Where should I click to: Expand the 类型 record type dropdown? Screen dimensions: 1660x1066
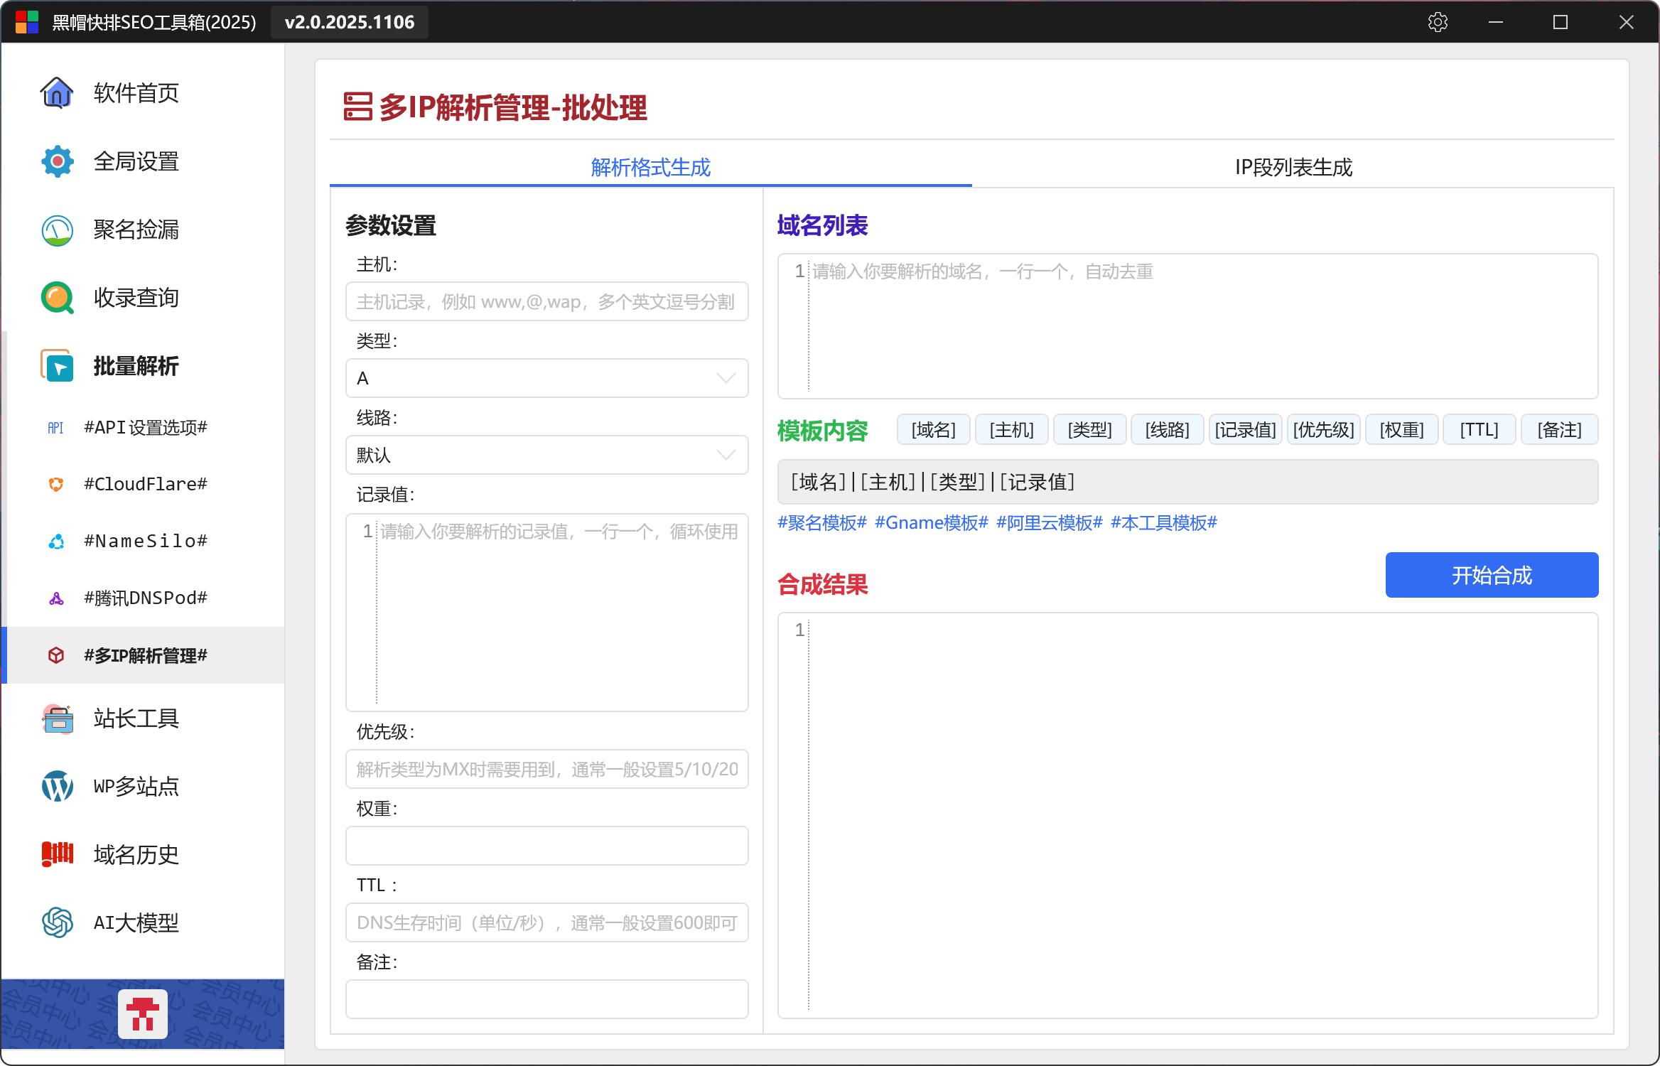(546, 378)
